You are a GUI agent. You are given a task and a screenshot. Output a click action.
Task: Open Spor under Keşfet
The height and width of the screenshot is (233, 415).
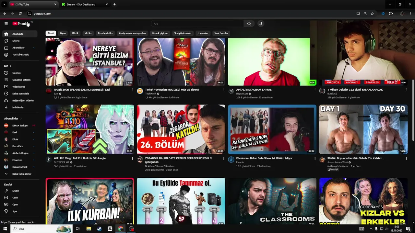tap(19, 211)
